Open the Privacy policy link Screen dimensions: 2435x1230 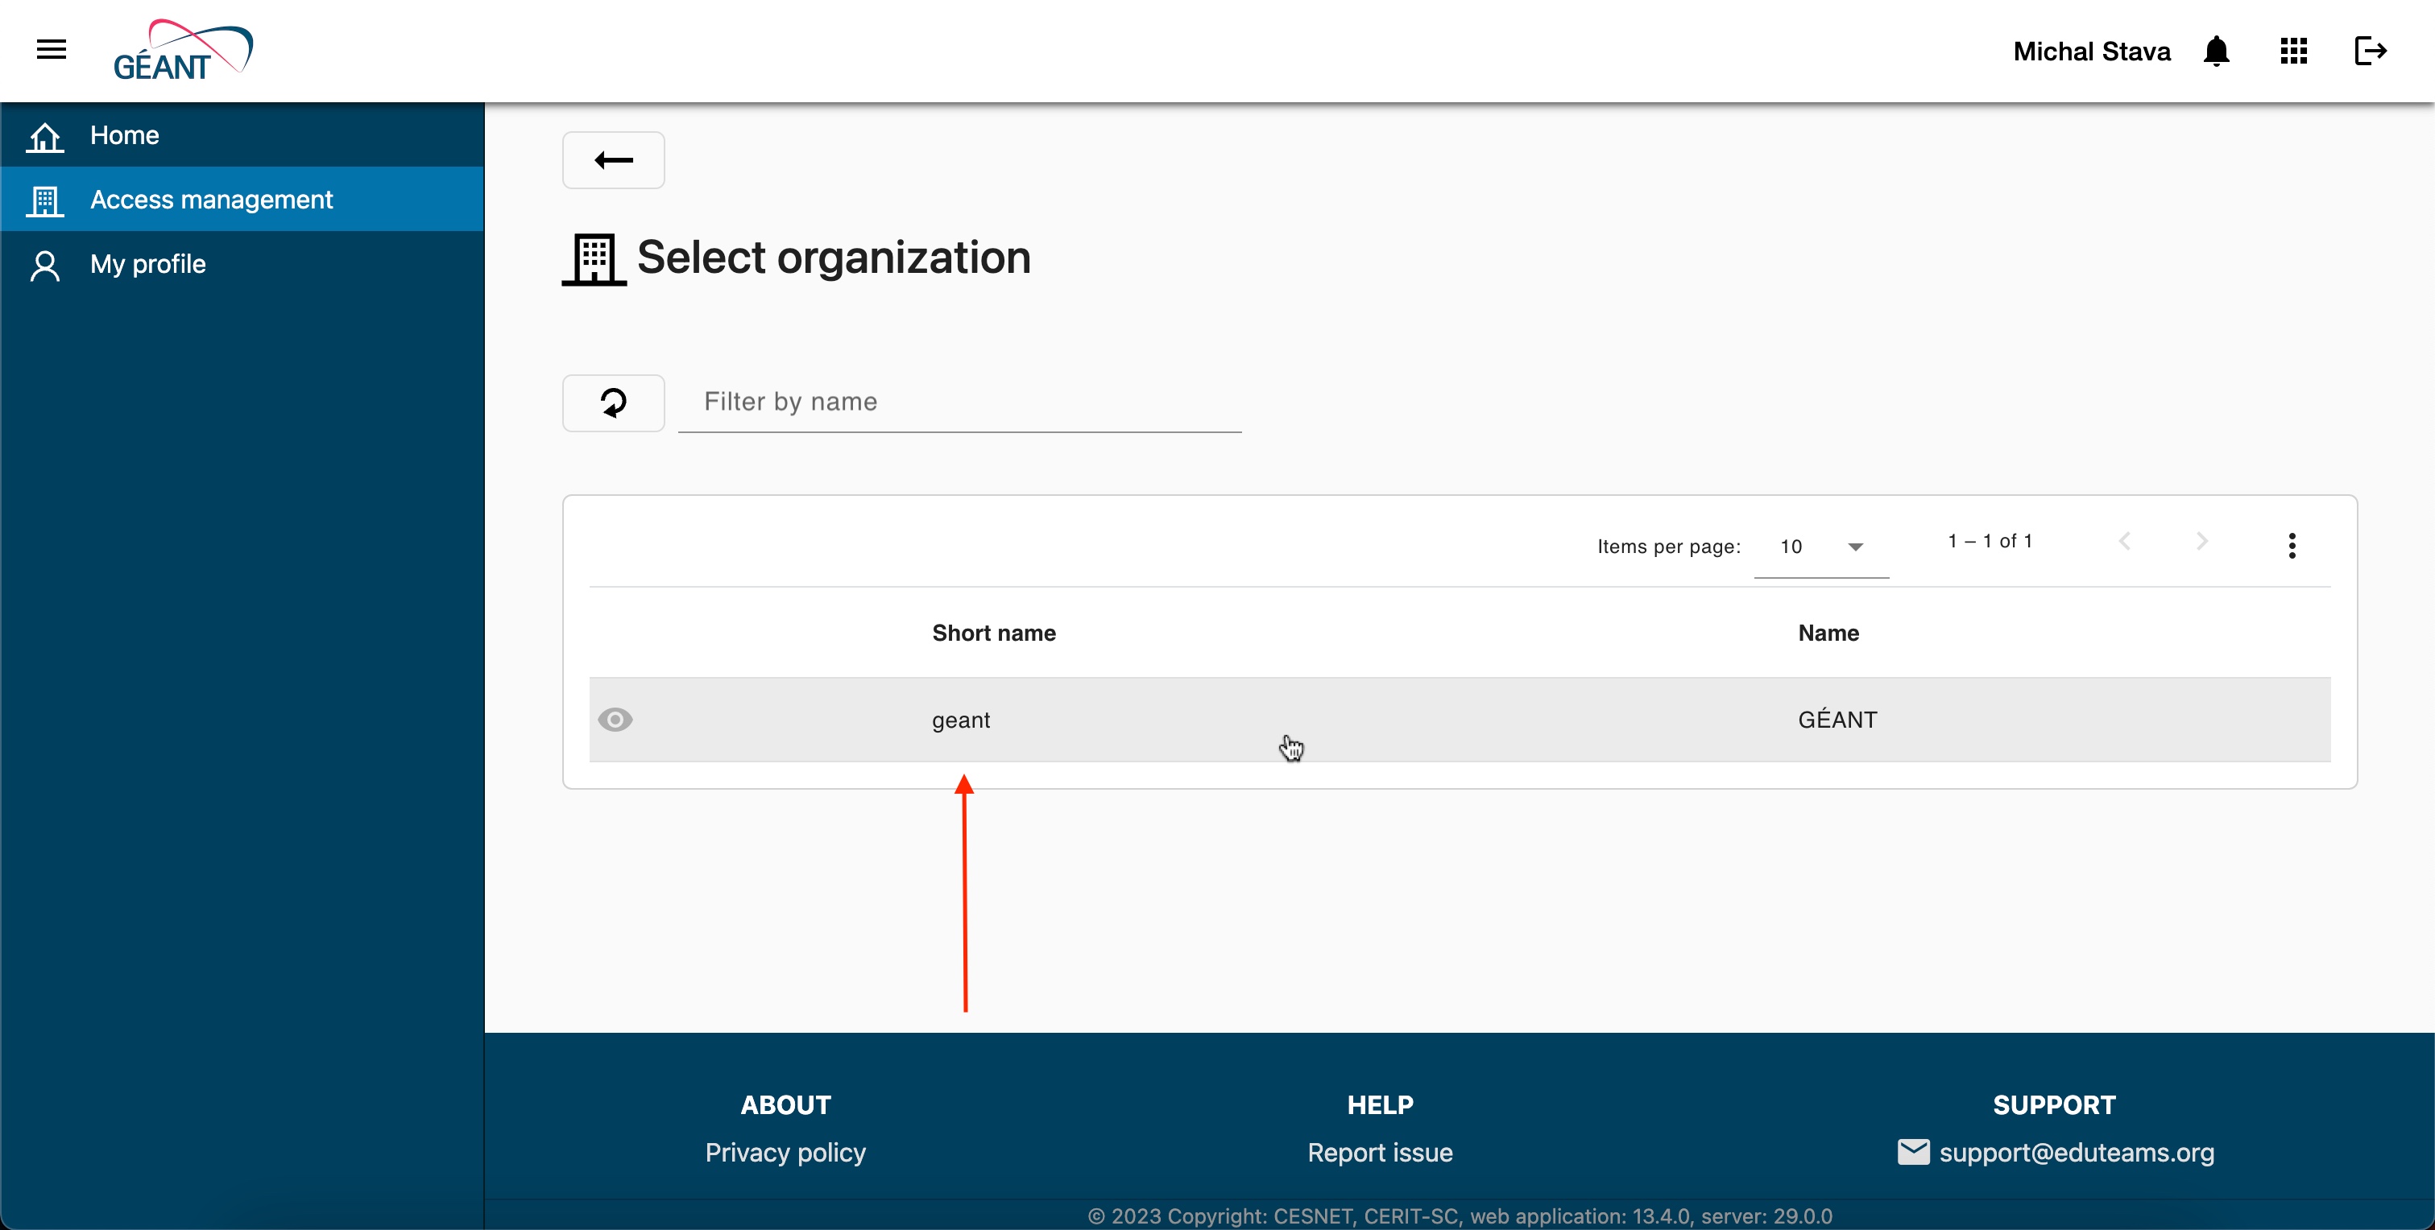pyautogui.click(x=785, y=1152)
